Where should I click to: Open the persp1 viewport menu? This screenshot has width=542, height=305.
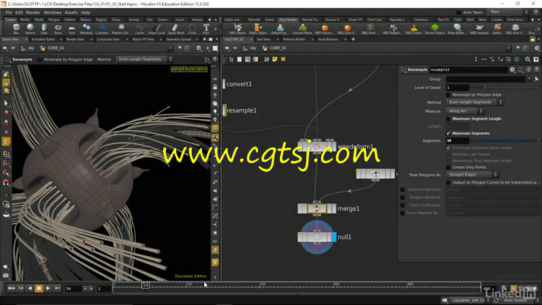180,70
